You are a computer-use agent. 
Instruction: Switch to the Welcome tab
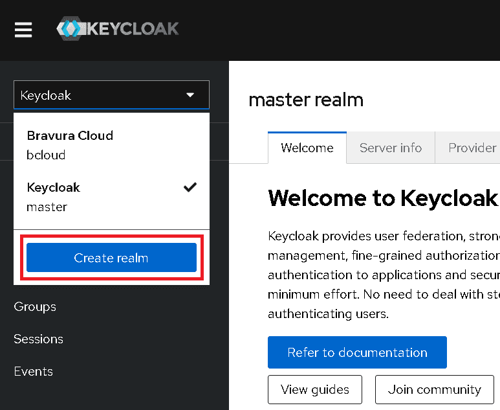coord(307,148)
